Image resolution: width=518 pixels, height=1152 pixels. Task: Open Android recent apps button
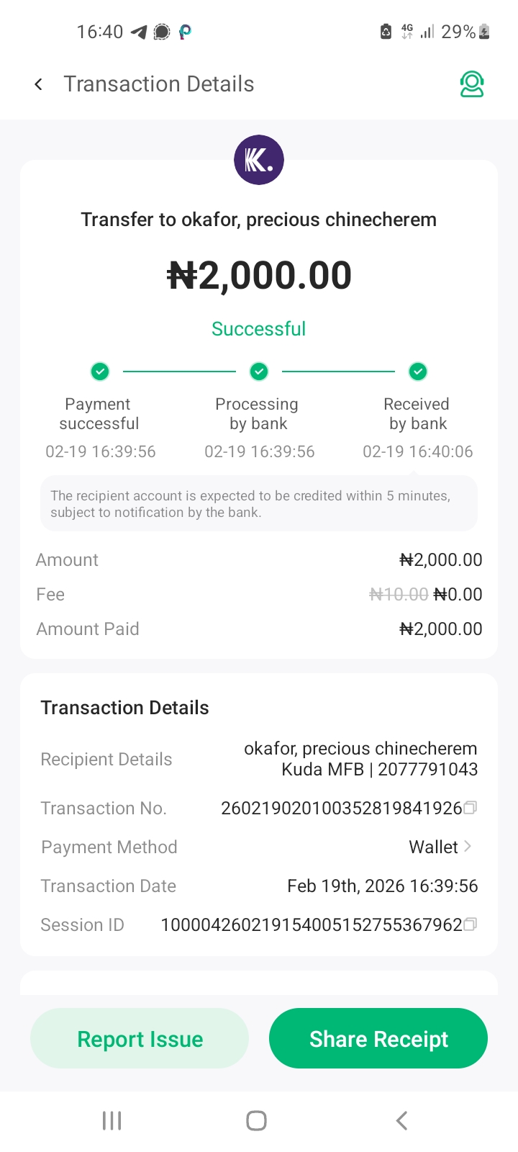[x=112, y=1120]
